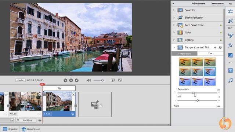Open the Adjustments sliders panel icon
The height and width of the screenshot is (132, 235).
pos(230,11)
